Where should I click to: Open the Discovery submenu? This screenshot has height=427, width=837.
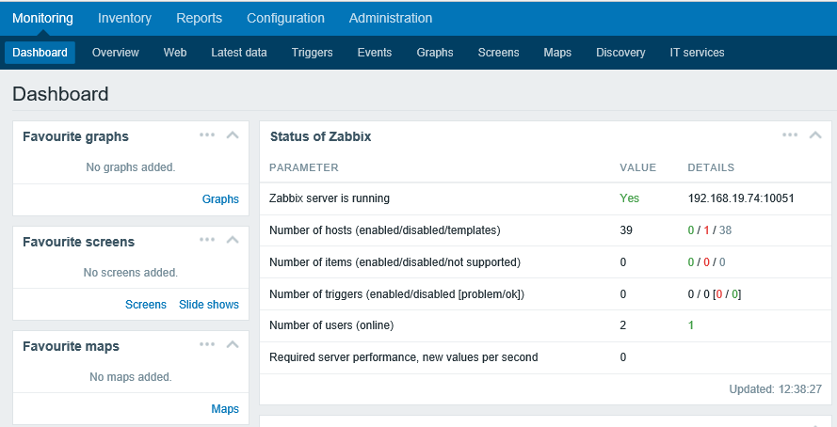[x=620, y=53]
